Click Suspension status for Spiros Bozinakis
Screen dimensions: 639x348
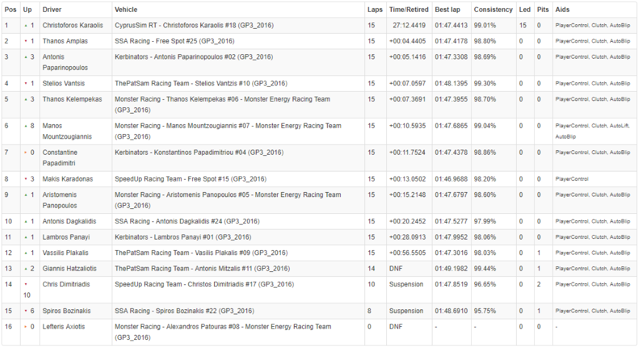pyautogui.click(x=406, y=311)
